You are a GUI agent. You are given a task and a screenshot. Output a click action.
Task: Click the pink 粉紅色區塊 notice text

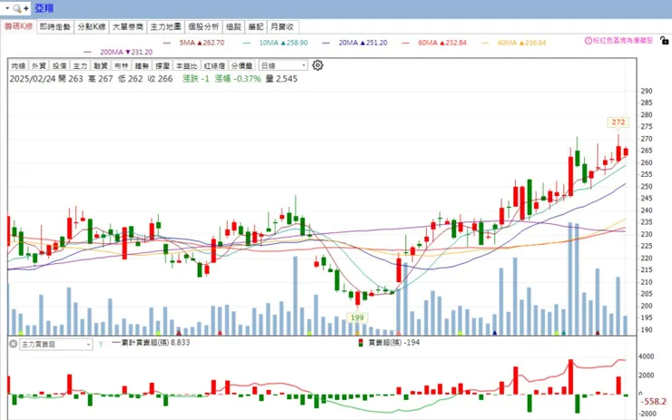(x=623, y=41)
